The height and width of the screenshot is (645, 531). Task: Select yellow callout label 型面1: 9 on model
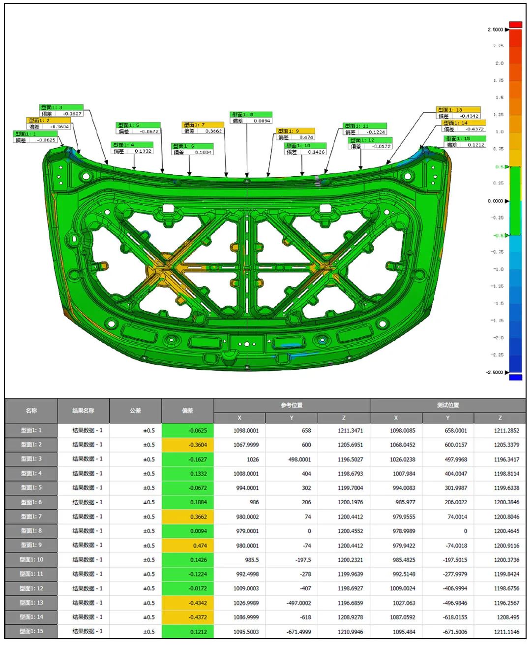tap(295, 131)
